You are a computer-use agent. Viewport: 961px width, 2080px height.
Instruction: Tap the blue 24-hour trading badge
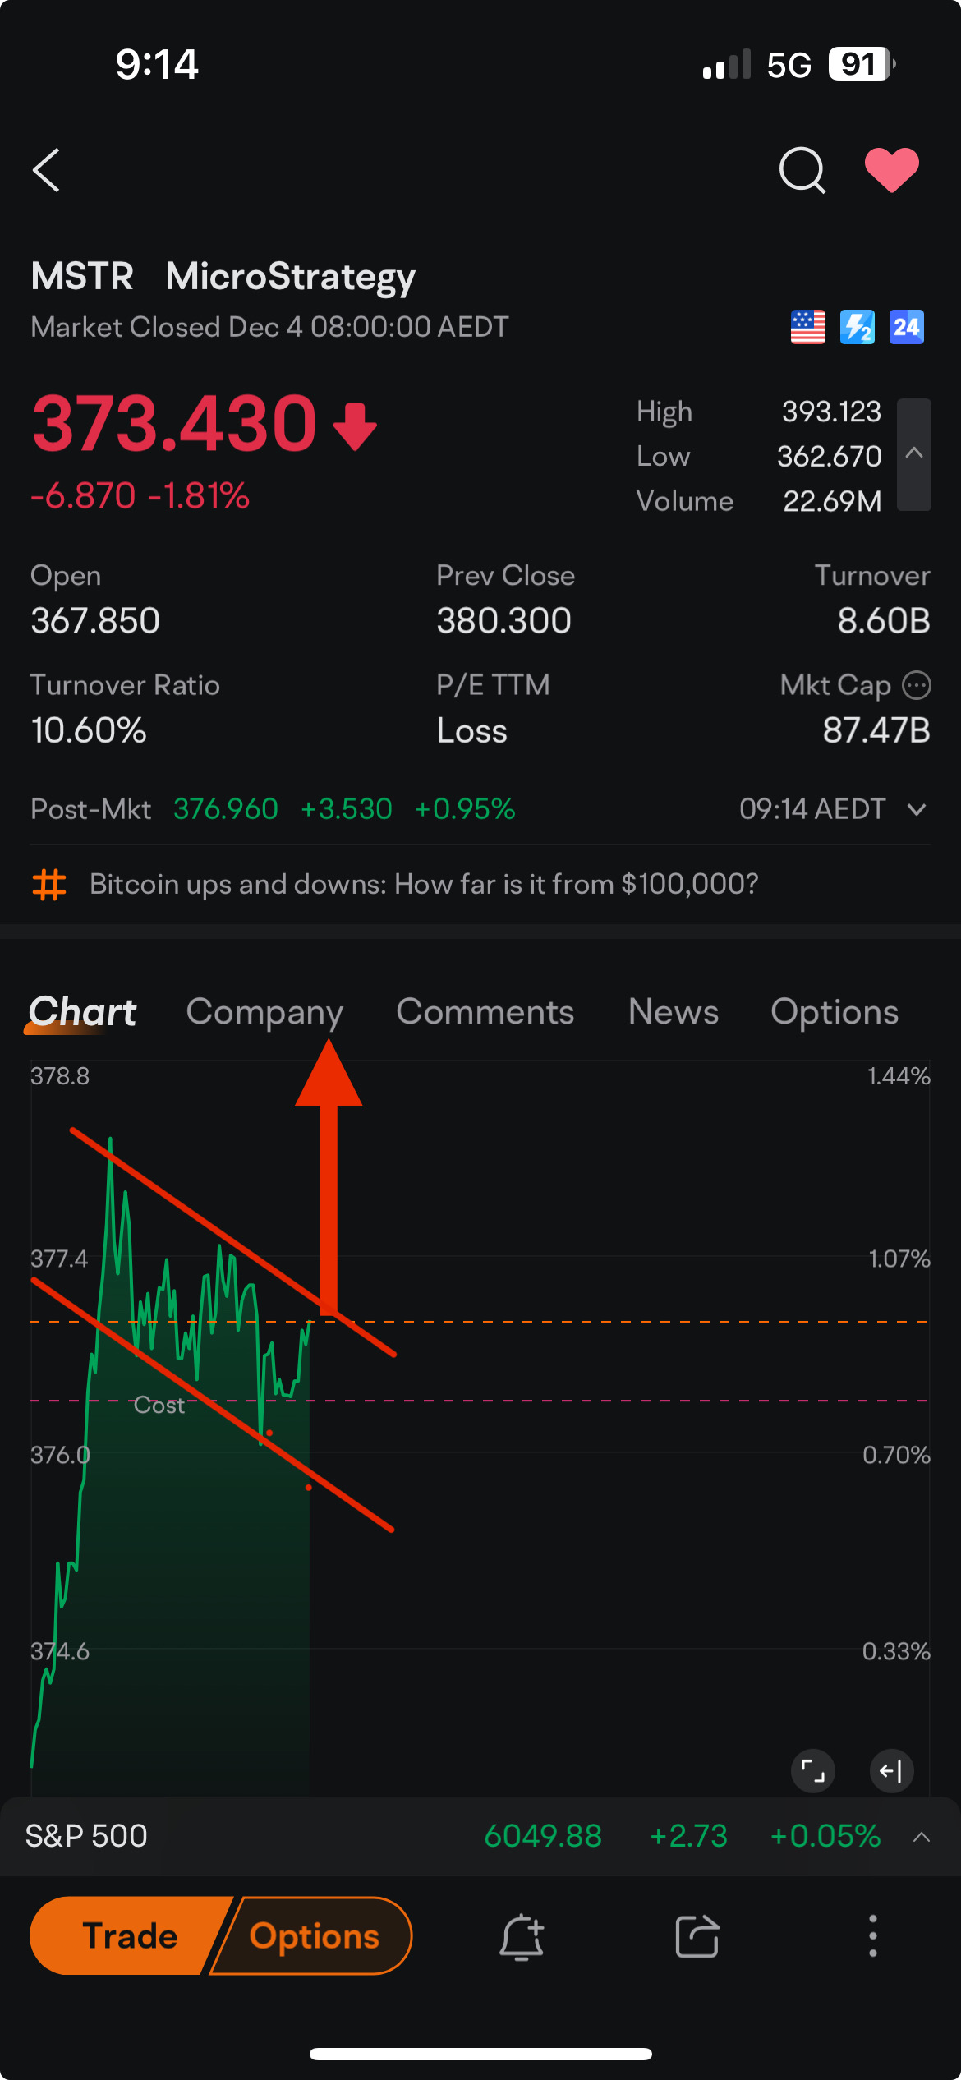pyautogui.click(x=906, y=327)
